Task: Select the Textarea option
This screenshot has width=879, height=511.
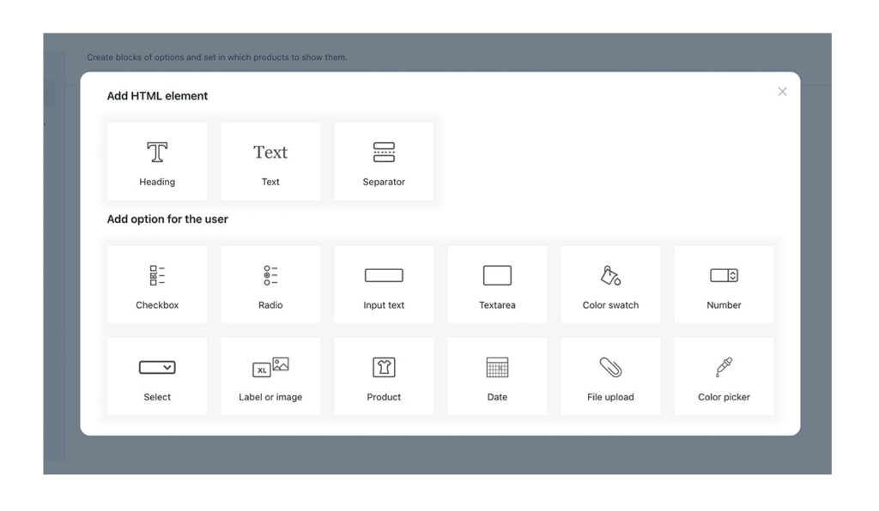Action: click(x=497, y=285)
